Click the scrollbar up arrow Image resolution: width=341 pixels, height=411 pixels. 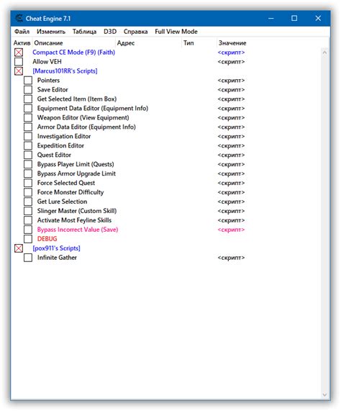(x=324, y=53)
